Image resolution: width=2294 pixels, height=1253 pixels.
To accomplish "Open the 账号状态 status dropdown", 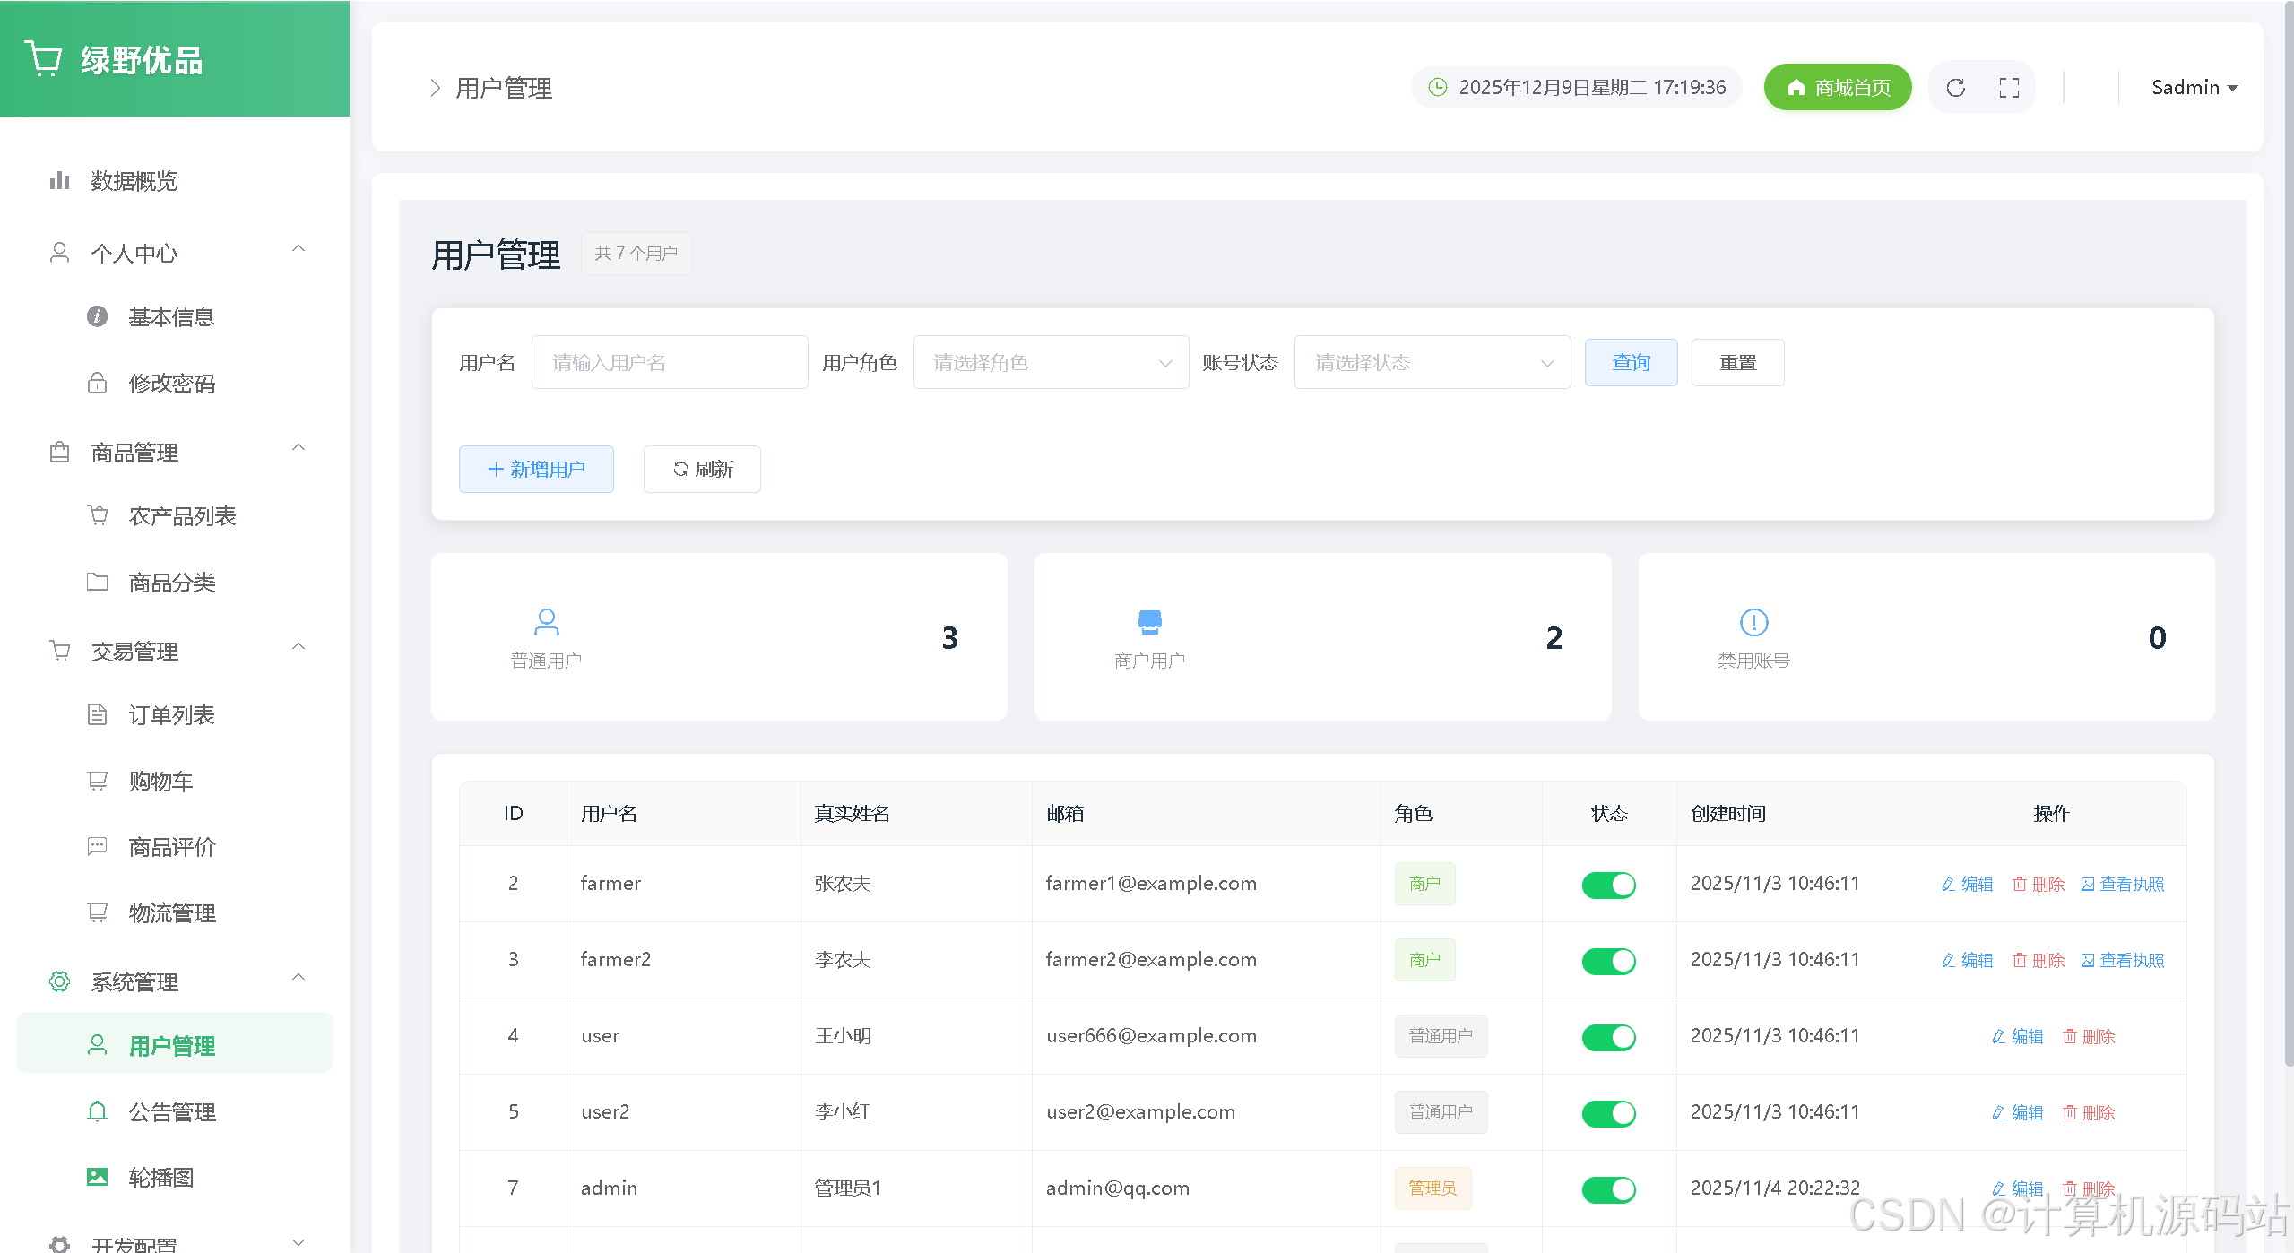I will pos(1432,362).
